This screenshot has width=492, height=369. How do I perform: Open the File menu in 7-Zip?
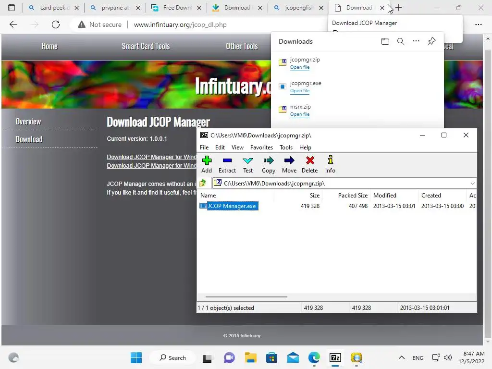[204, 148]
